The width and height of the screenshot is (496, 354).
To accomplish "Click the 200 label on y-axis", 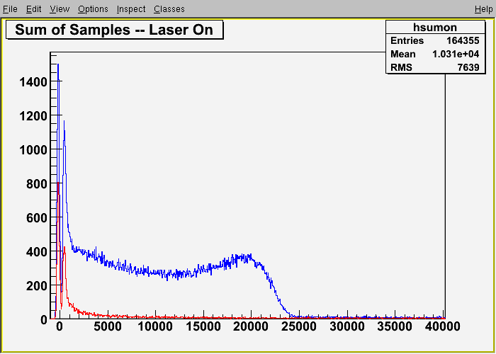I will point(36,286).
